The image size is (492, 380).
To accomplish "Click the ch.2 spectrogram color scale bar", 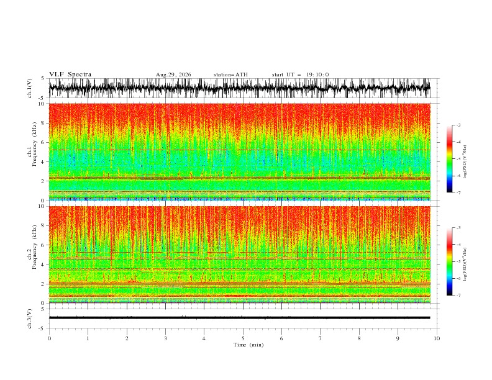I will pyautogui.click(x=449, y=261).
